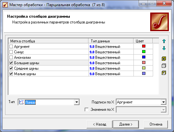Proceed with the Далее button
The width and height of the screenshot is (174, 132).
pyautogui.click(x=126, y=124)
